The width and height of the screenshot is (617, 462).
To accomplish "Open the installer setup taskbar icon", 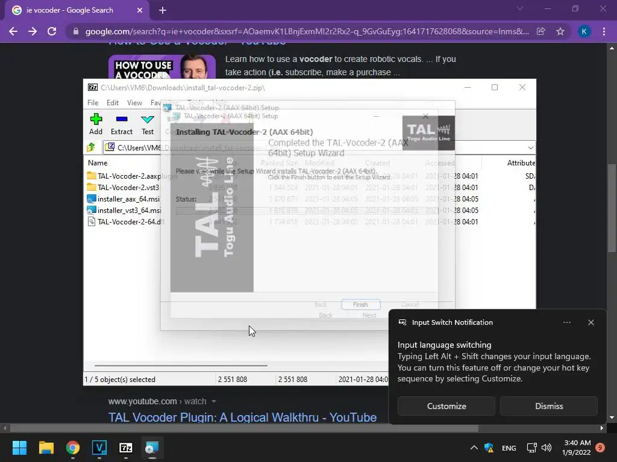I will click(152, 448).
